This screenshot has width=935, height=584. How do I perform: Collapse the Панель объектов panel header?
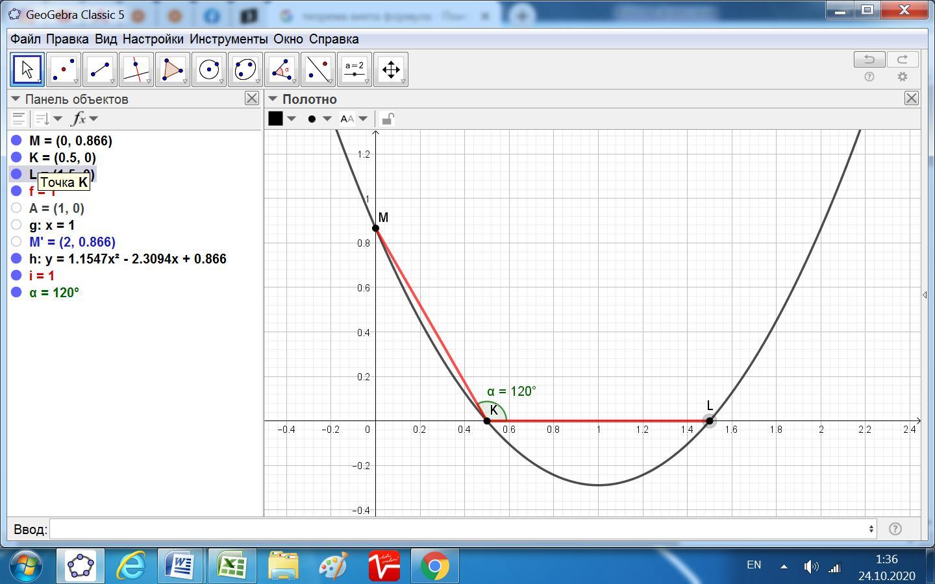(16, 99)
